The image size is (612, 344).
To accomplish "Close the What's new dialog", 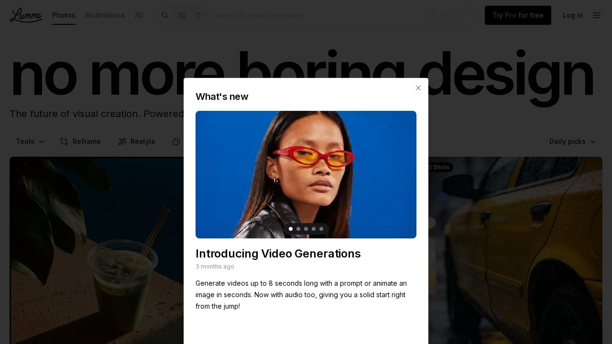I will pyautogui.click(x=418, y=88).
